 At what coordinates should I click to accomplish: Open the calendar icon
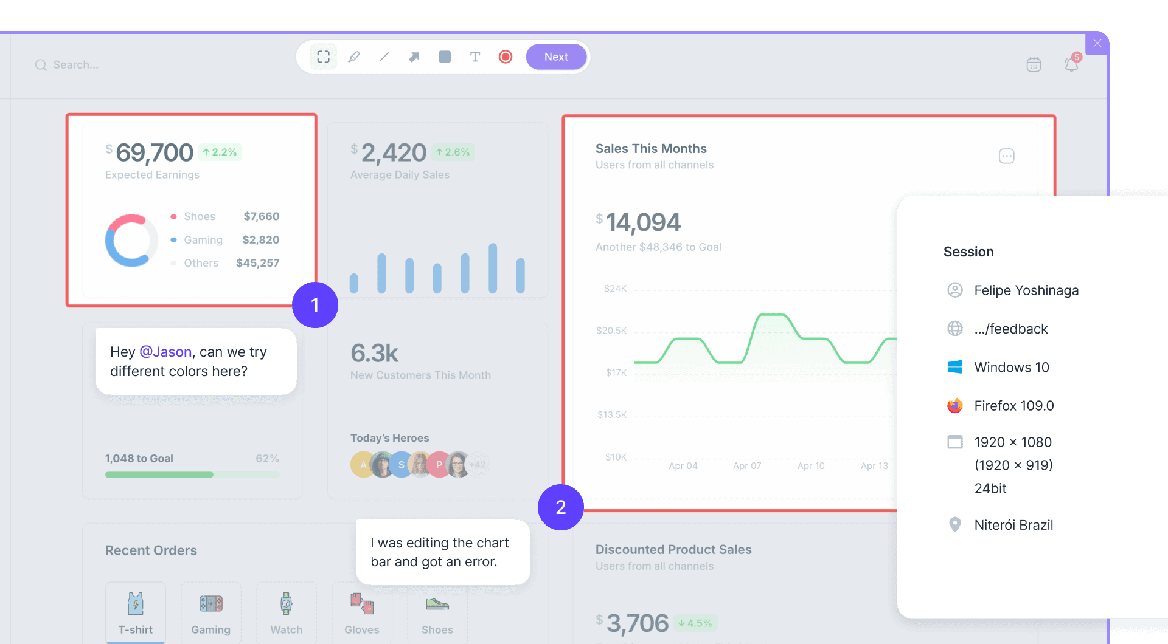[x=1034, y=64]
